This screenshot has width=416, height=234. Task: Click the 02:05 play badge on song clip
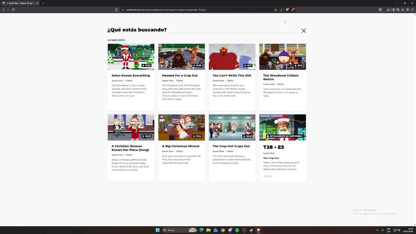point(147,136)
